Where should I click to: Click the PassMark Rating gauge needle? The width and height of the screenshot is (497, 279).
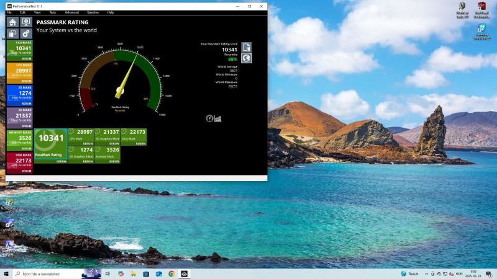127,76
